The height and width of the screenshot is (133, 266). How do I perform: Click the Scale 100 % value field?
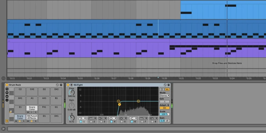[x=164, y=114]
